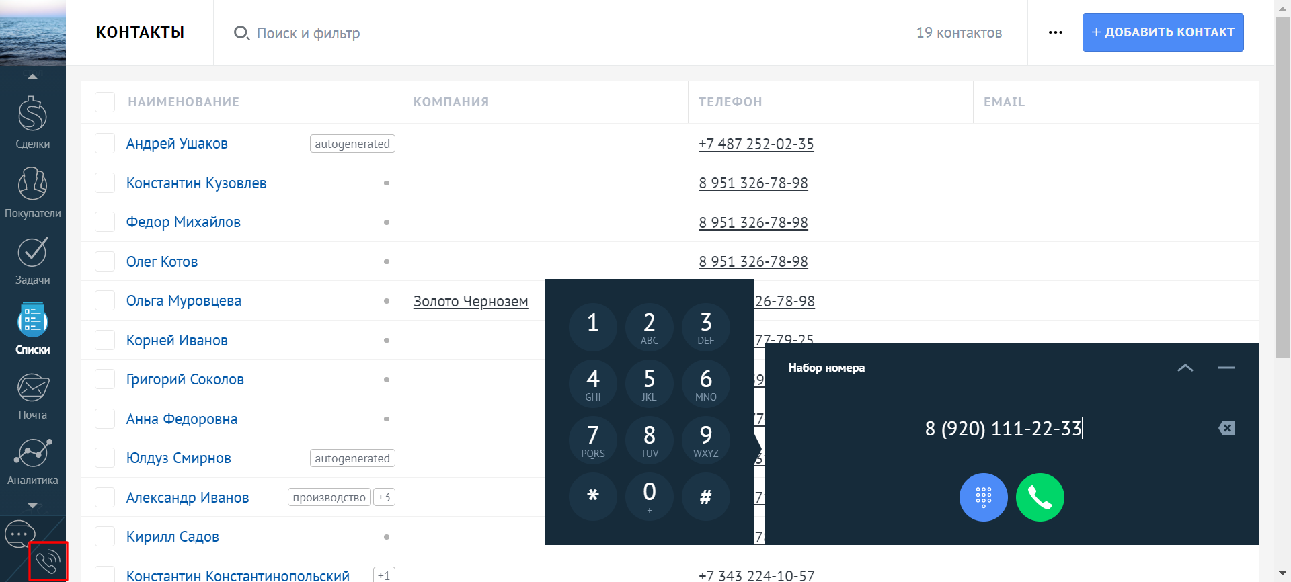Open the Покупатели sidebar icon

(x=32, y=192)
